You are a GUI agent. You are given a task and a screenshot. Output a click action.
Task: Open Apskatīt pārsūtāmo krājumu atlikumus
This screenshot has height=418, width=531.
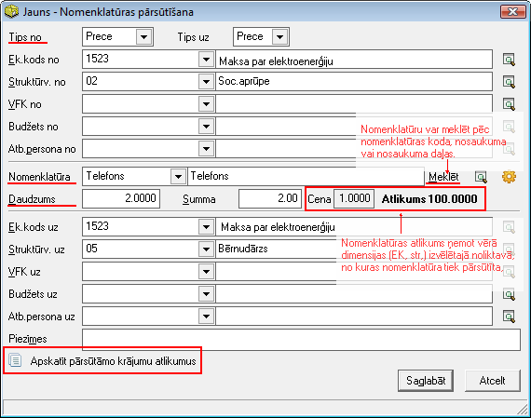coord(113,361)
